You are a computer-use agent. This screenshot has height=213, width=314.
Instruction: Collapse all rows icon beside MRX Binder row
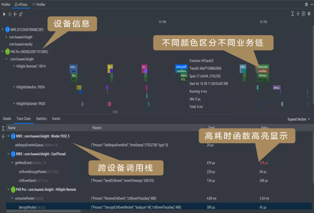pos(3,136)
